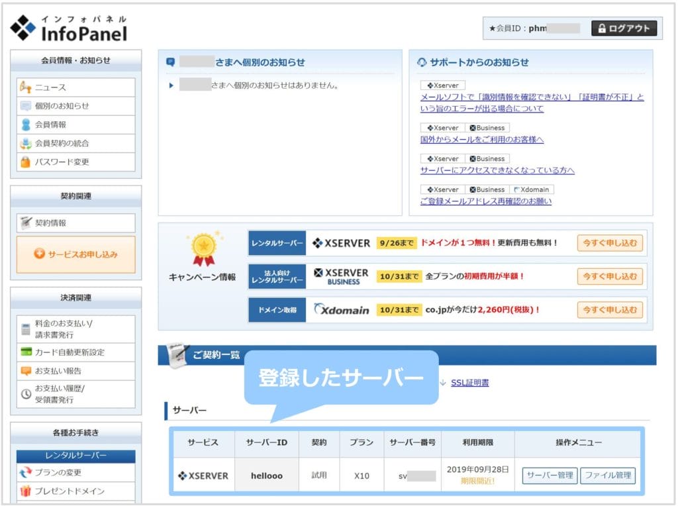Open プレゼントドメイン menu item
The height and width of the screenshot is (506, 678).
[x=75, y=491]
